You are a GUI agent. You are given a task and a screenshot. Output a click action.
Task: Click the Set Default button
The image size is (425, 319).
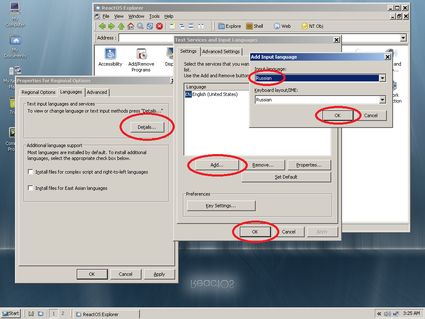tap(286, 177)
